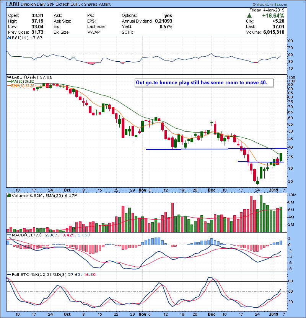
Task: Click the Volume bars legend icon
Action: [9, 196]
